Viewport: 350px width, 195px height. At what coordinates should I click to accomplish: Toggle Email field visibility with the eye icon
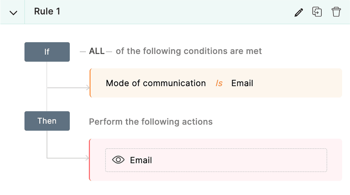point(118,160)
